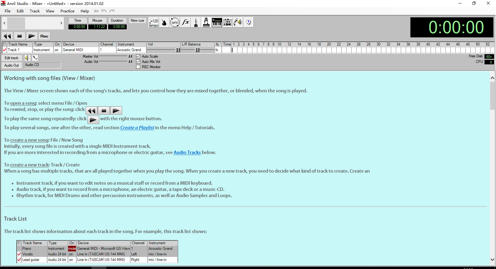The width and height of the screenshot is (496, 269).
Task: Open the tempo setting (♩=120) button
Action: click(154, 23)
